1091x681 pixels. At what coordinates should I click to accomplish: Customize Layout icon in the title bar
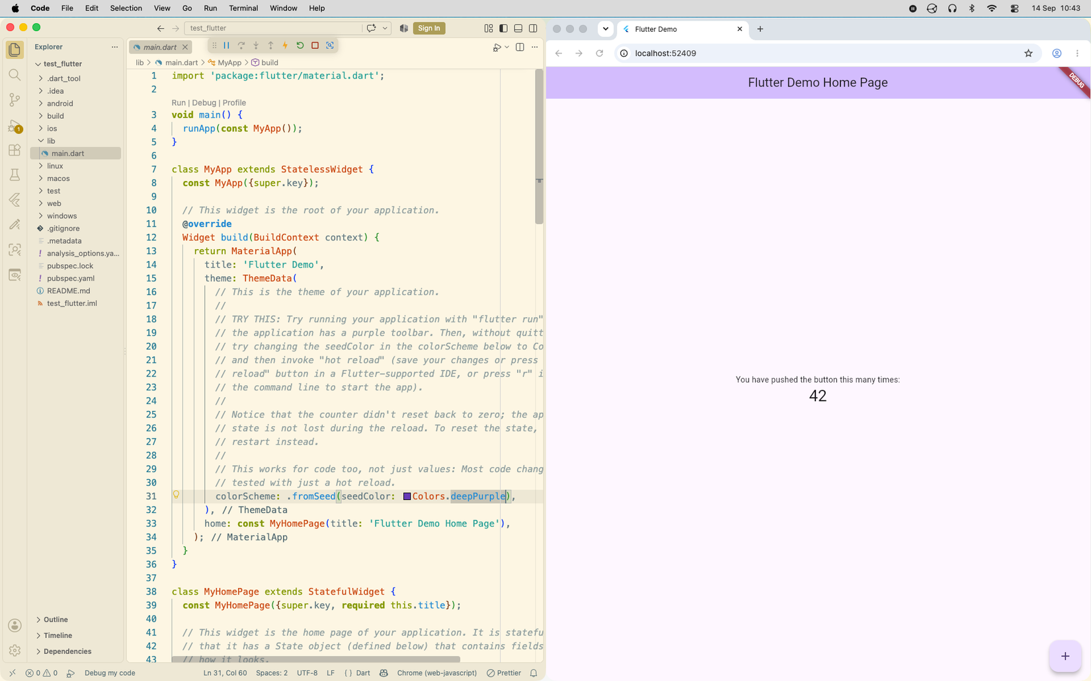(x=489, y=28)
